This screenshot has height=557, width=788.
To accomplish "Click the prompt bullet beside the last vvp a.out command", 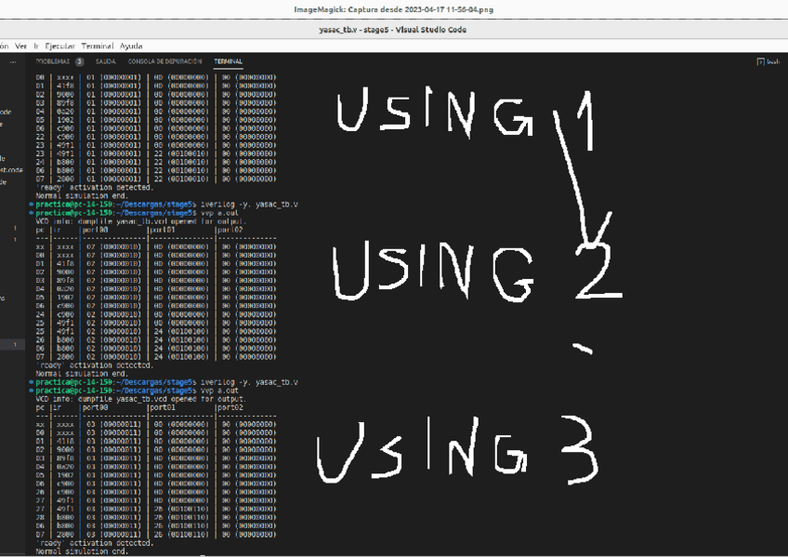I will pyautogui.click(x=31, y=391).
